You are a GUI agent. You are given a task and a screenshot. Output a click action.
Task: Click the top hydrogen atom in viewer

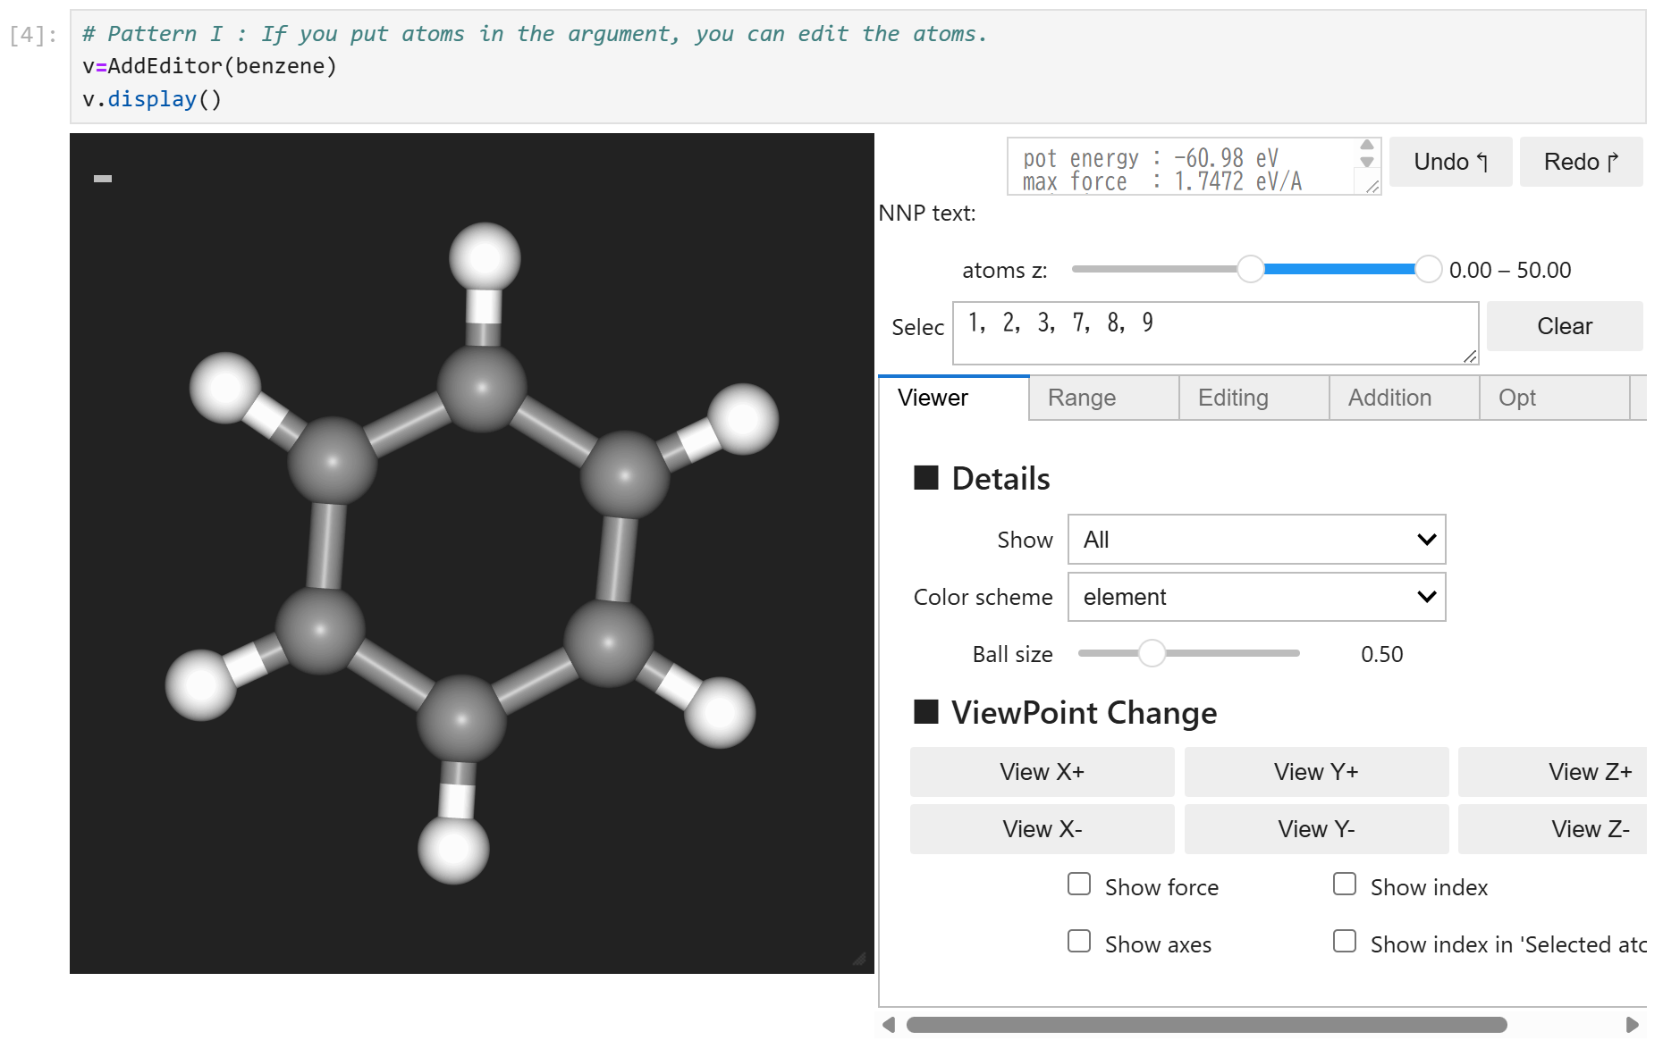(x=485, y=258)
